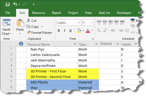Image resolution: width=146 pixels, height=96 pixels.
Task: Mark task 0% complete
Action: 99,22
